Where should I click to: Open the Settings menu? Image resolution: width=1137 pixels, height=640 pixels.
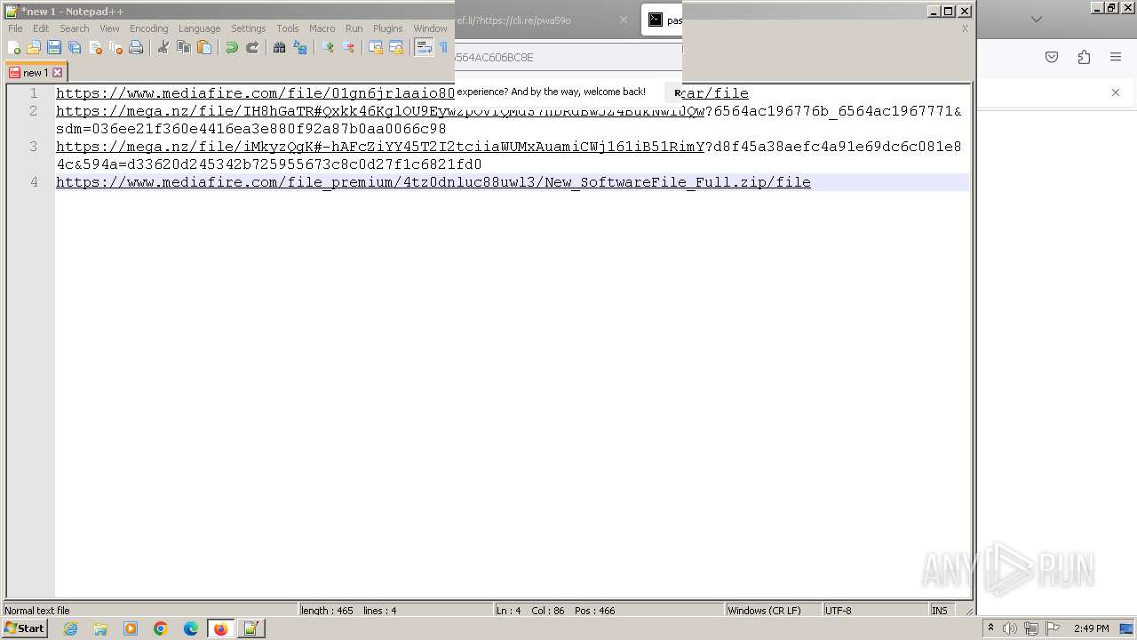[249, 28]
